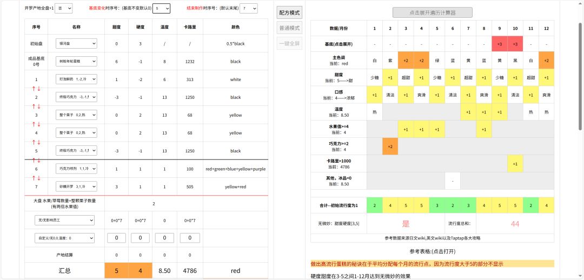The image size is (584, 280).
Task: Click the 合计--初始流行度为1 label
Action: click(x=339, y=205)
